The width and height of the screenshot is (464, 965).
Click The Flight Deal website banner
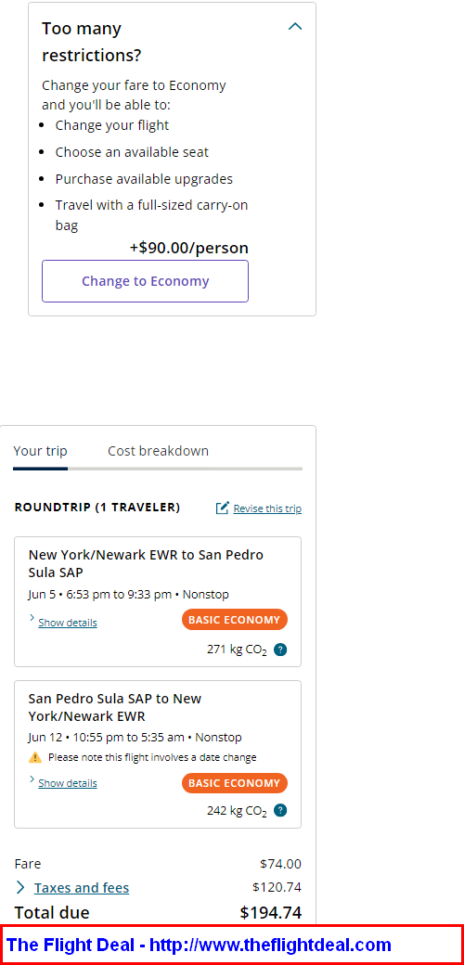(232, 945)
